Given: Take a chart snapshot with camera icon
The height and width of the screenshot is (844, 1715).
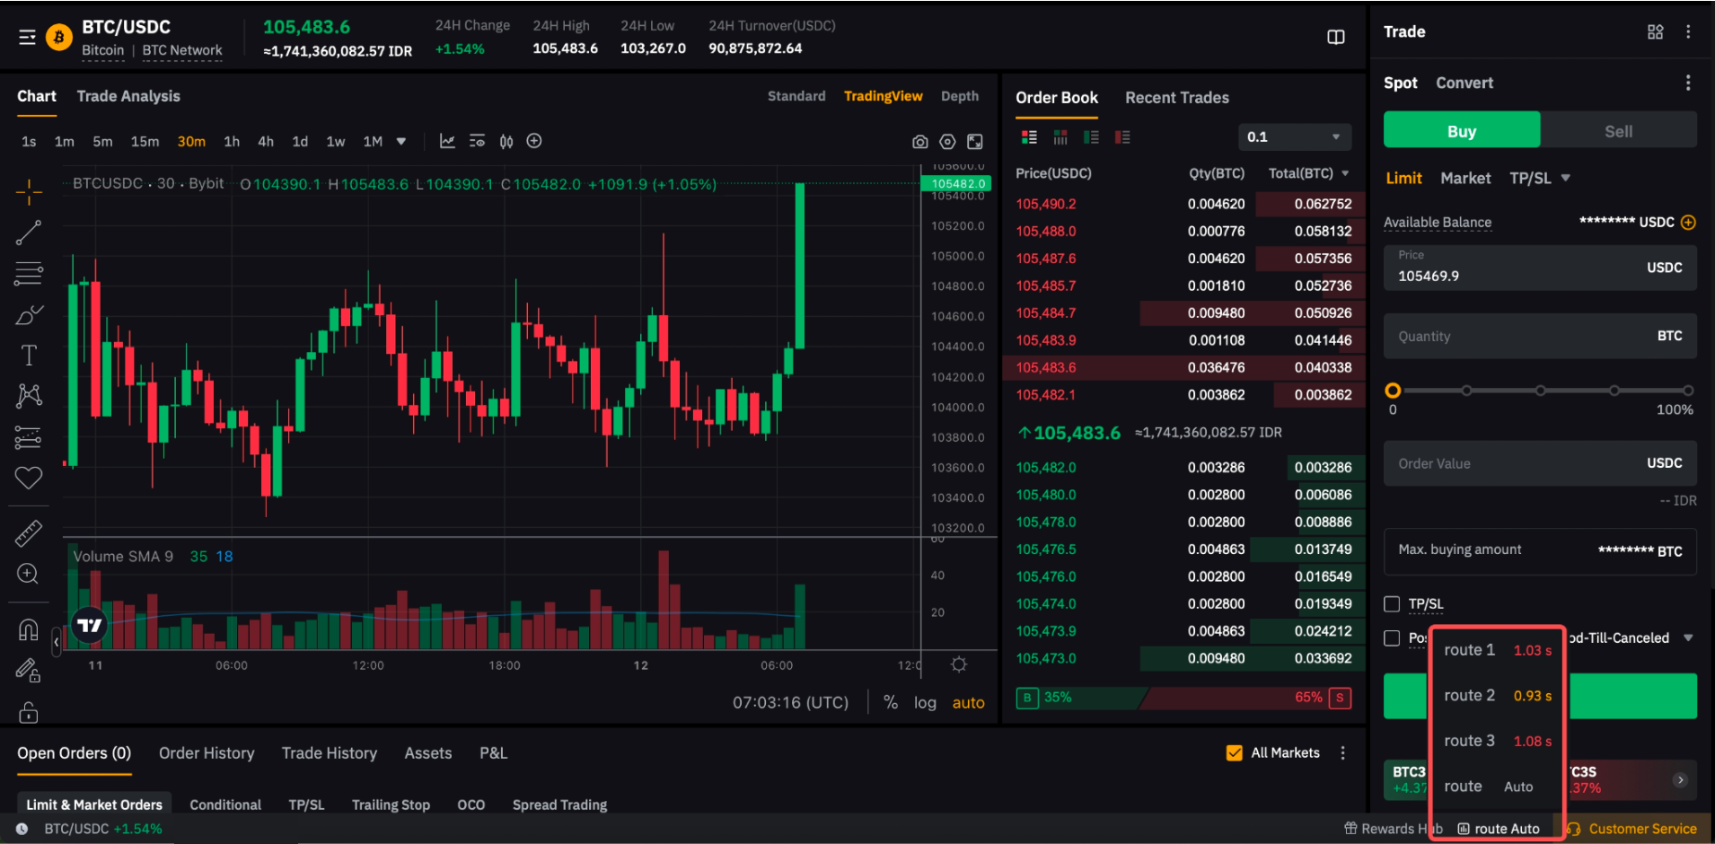Looking at the screenshot, I should [x=919, y=142].
